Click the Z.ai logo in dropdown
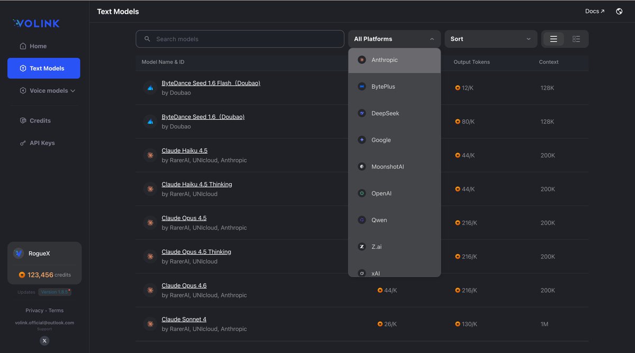This screenshot has height=353, width=635. (x=362, y=247)
